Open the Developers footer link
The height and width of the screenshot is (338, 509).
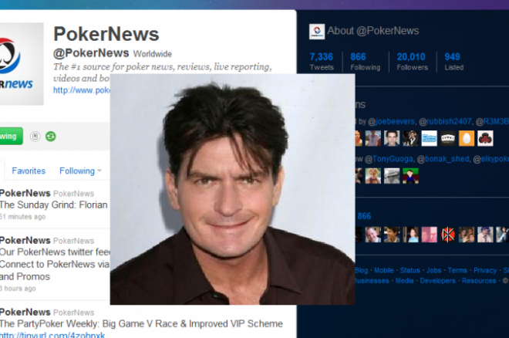point(437,281)
